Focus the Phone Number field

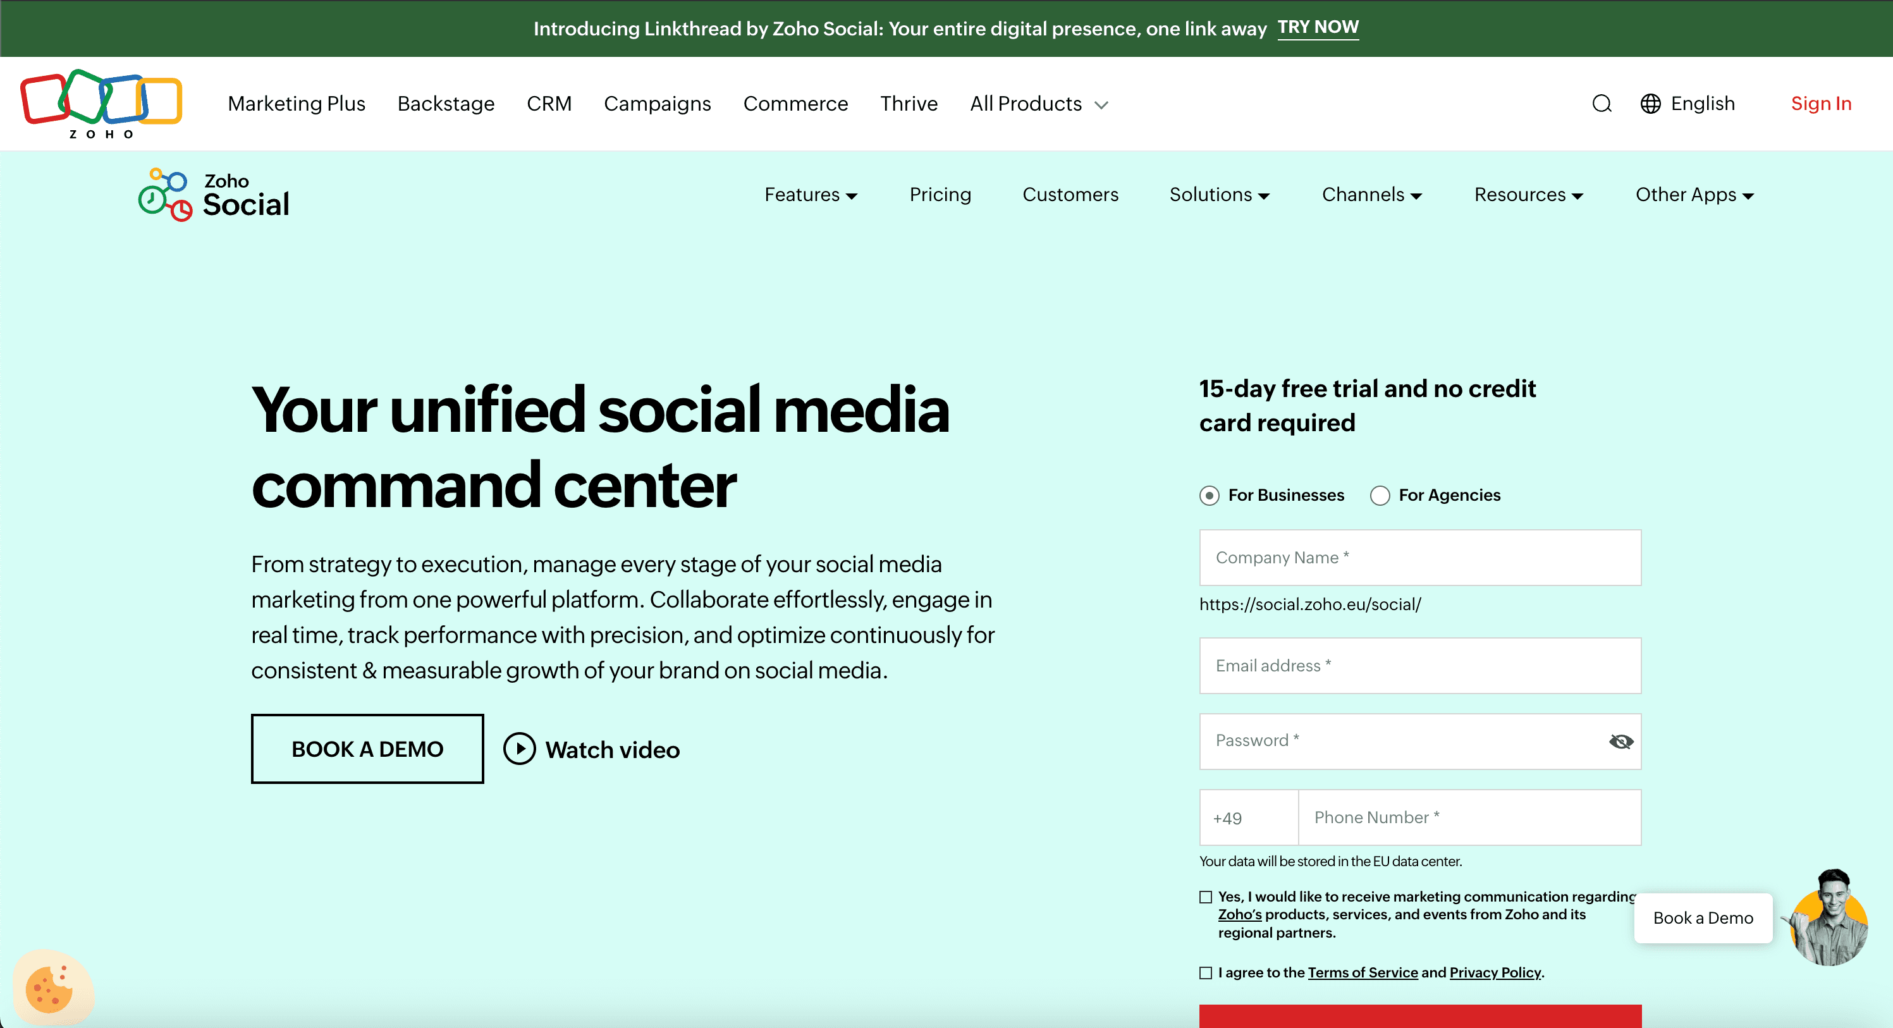[1470, 817]
